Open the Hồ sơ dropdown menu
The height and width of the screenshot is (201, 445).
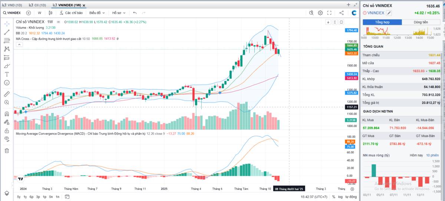[x=119, y=13]
